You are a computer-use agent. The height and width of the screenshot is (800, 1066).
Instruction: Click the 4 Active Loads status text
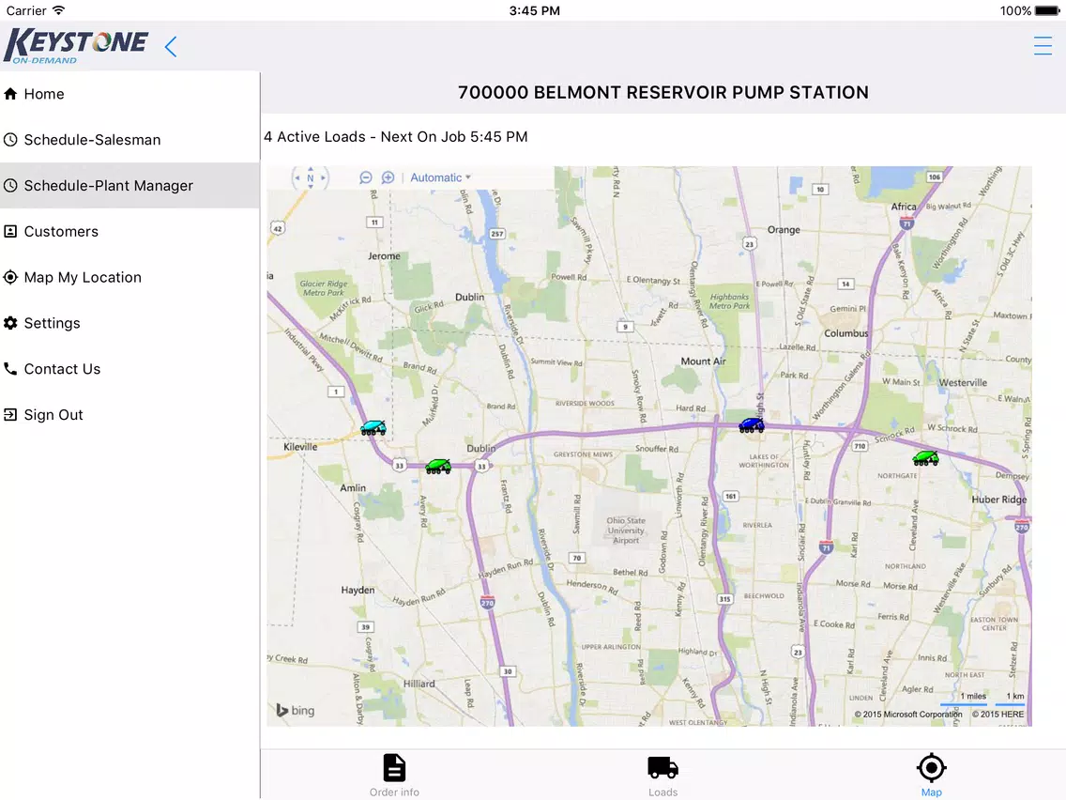pos(396,137)
